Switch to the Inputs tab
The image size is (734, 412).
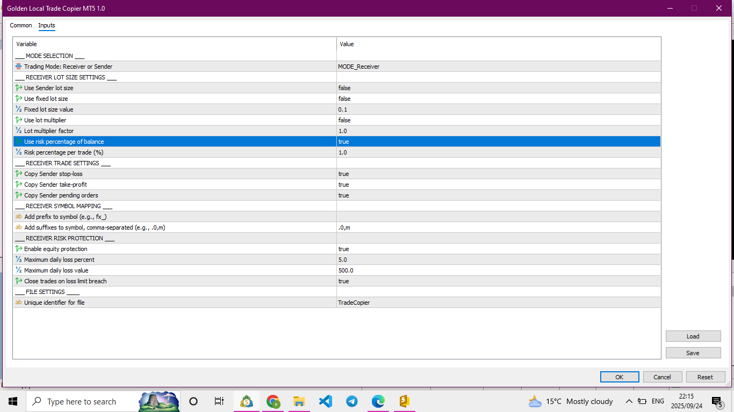point(47,25)
